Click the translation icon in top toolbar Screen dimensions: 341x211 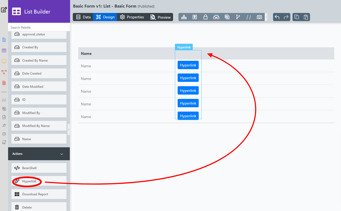(x=227, y=17)
